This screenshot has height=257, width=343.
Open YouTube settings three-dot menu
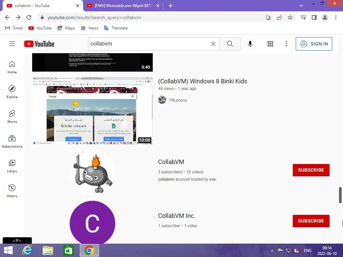click(286, 44)
